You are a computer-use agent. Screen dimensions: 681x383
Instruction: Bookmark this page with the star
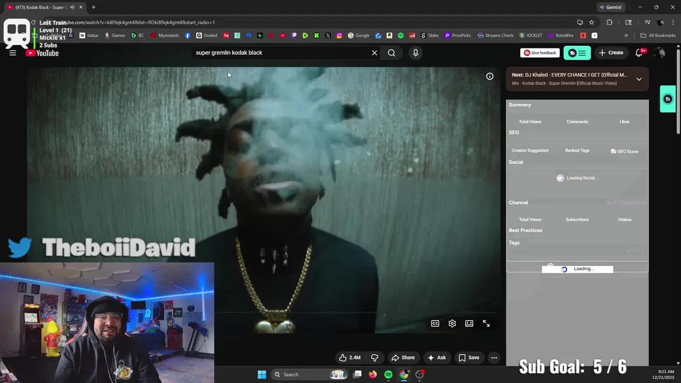(x=592, y=22)
